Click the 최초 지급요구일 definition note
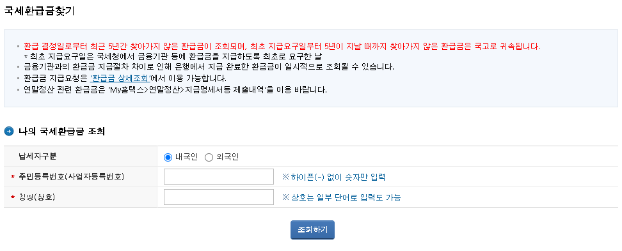 (173, 56)
